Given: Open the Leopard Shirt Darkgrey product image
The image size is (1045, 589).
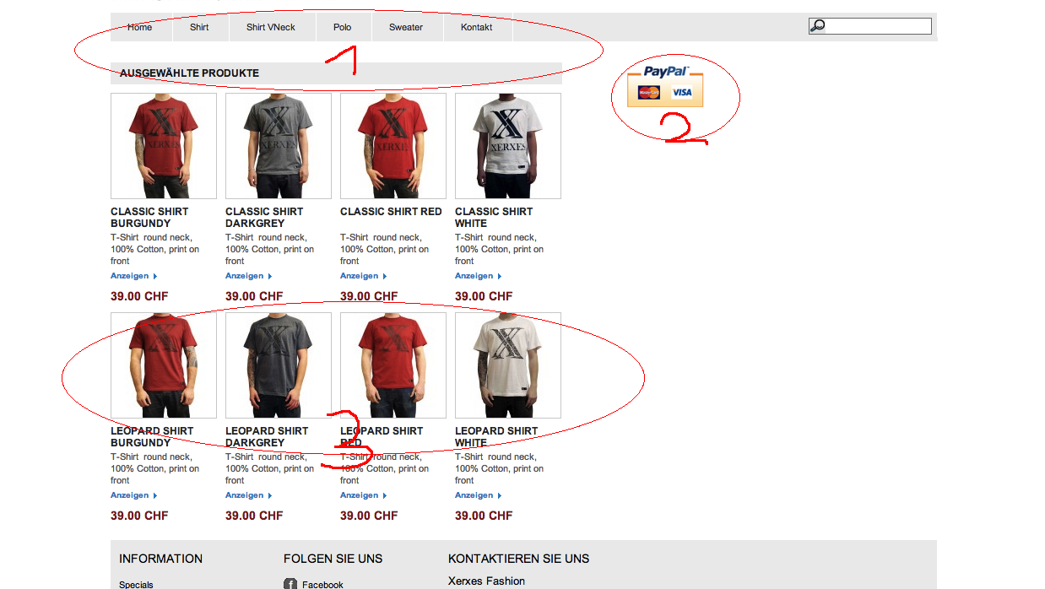Looking at the screenshot, I should pyautogui.click(x=279, y=365).
